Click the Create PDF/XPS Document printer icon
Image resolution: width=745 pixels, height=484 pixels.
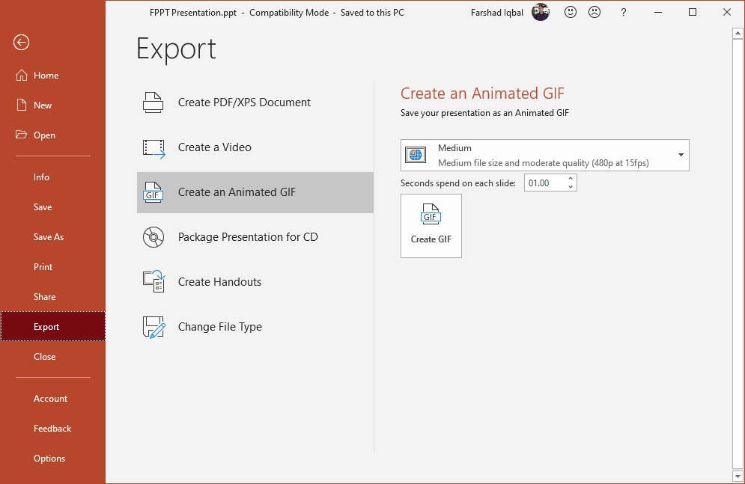coord(153,102)
